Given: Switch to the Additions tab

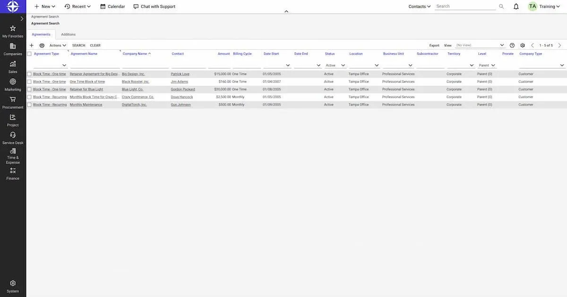Looking at the screenshot, I should [x=68, y=35].
